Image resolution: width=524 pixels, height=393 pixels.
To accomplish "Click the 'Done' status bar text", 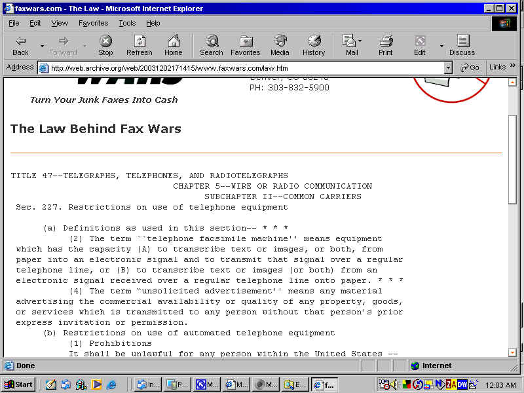I will pos(26,365).
